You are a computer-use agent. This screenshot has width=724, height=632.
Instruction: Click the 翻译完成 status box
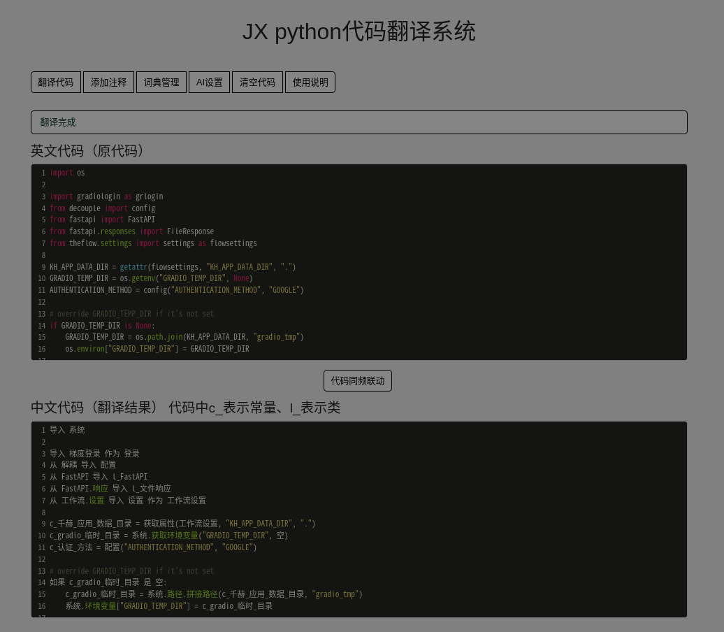click(x=359, y=122)
